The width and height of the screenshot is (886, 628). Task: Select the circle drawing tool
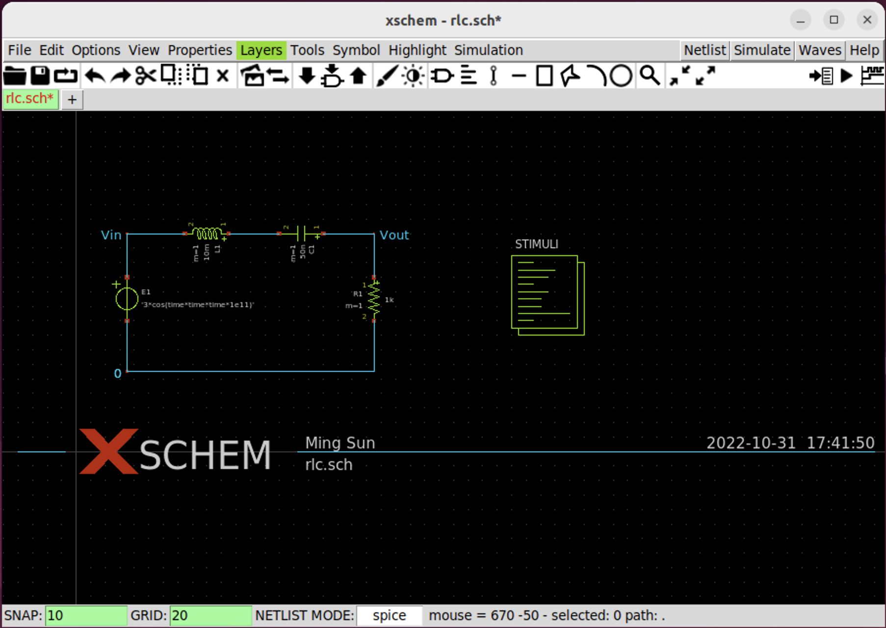[x=621, y=76]
